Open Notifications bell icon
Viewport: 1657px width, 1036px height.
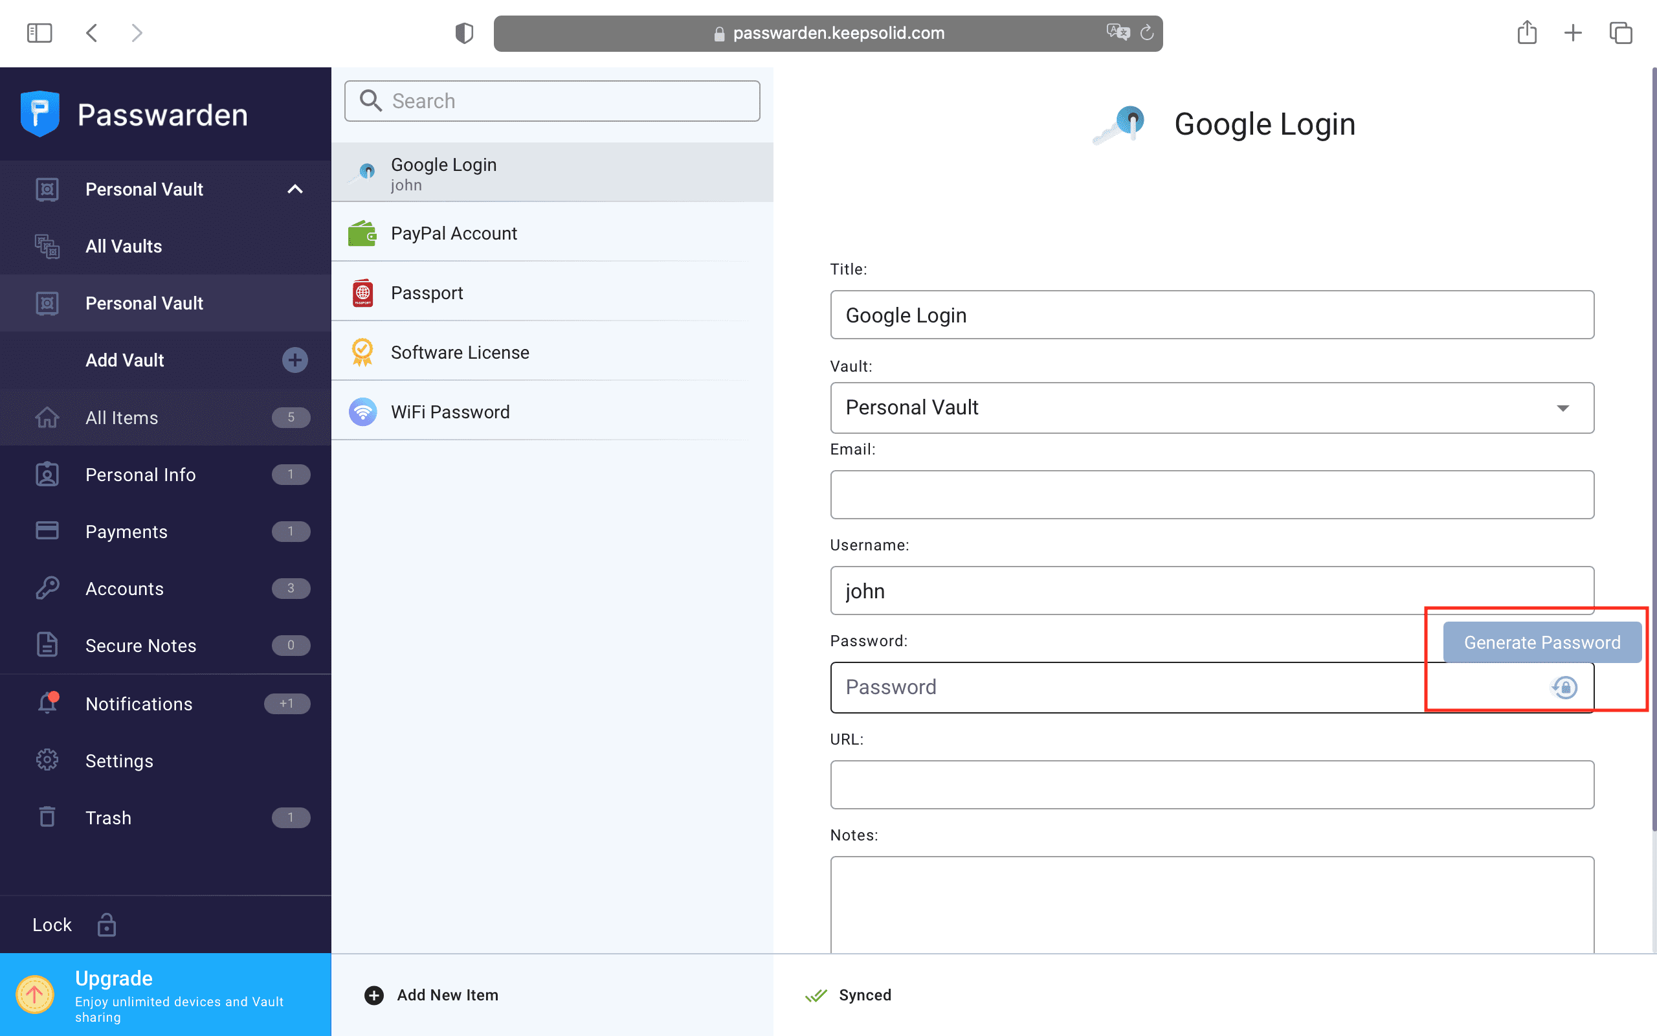click(47, 703)
